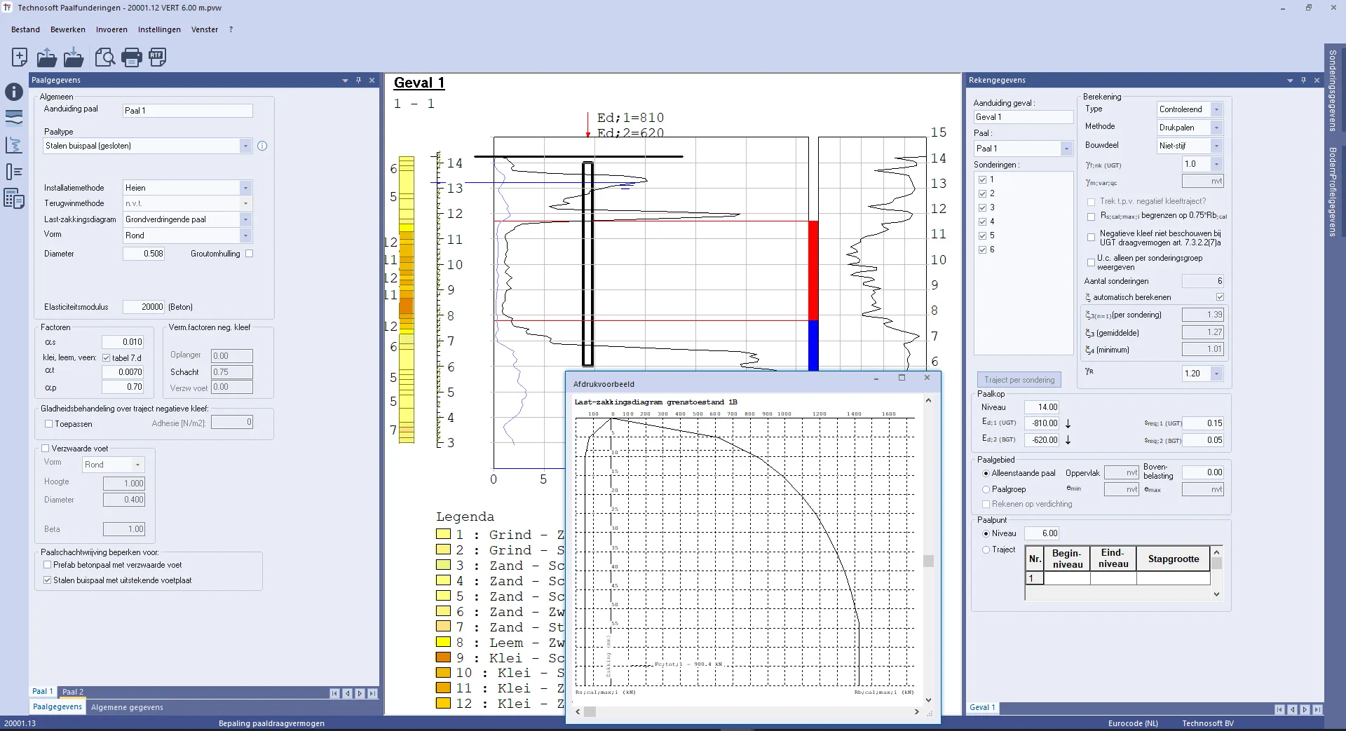This screenshot has height=731, width=1346.
Task: Maximize the Afdrukvoorbeeld window
Action: point(902,378)
